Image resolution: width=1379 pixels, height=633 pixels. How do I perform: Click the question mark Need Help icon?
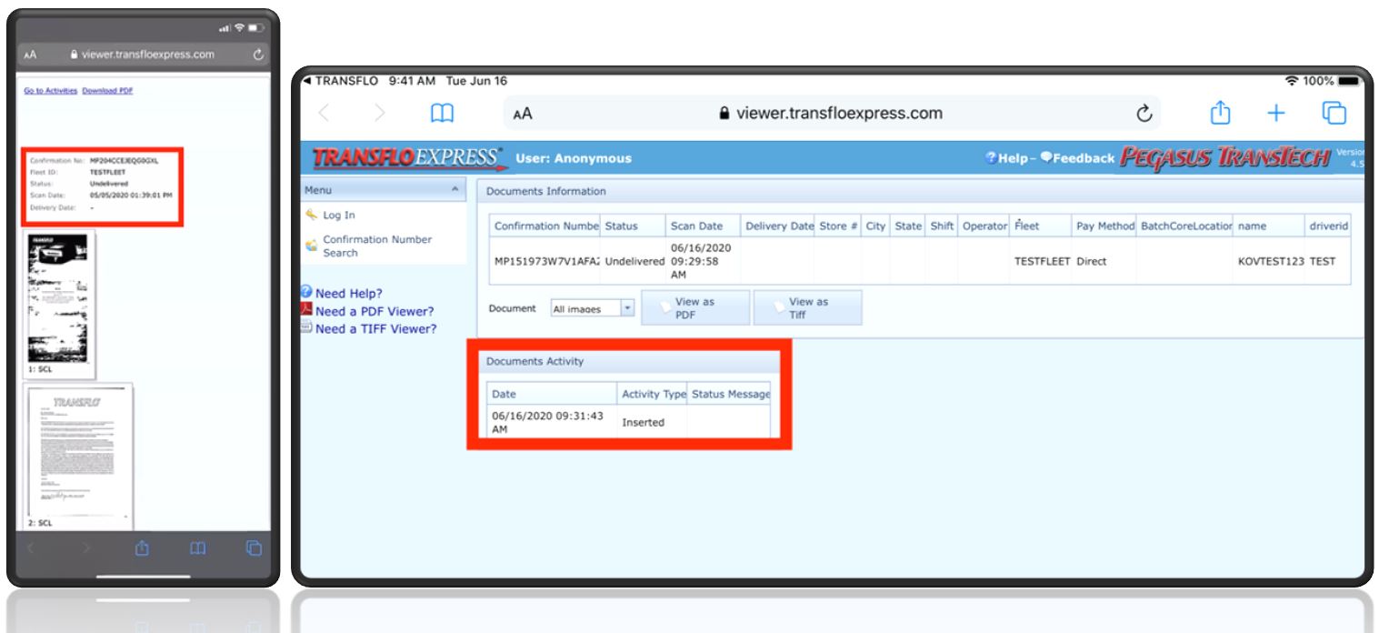click(306, 294)
